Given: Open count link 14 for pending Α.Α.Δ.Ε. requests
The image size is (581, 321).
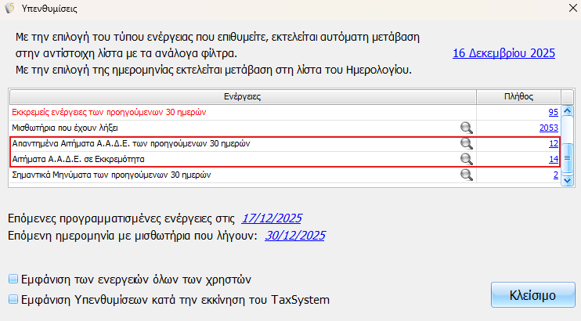Looking at the screenshot, I should [553, 160].
